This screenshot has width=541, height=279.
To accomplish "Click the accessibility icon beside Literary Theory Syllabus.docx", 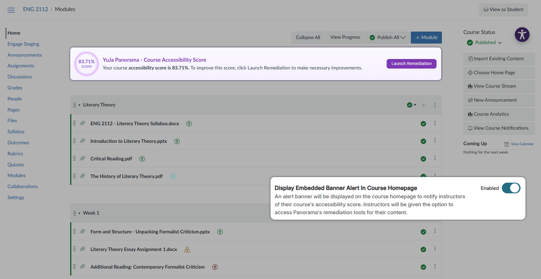I will click(189, 123).
